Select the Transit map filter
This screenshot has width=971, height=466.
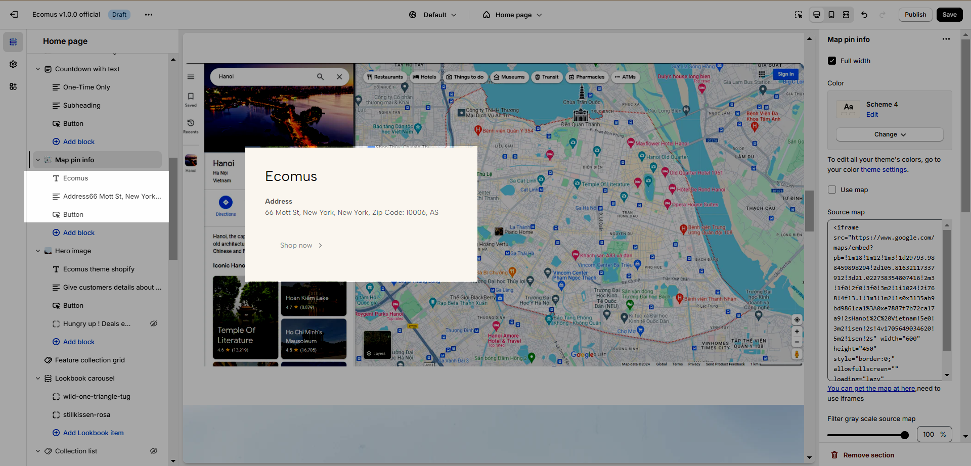click(x=547, y=77)
